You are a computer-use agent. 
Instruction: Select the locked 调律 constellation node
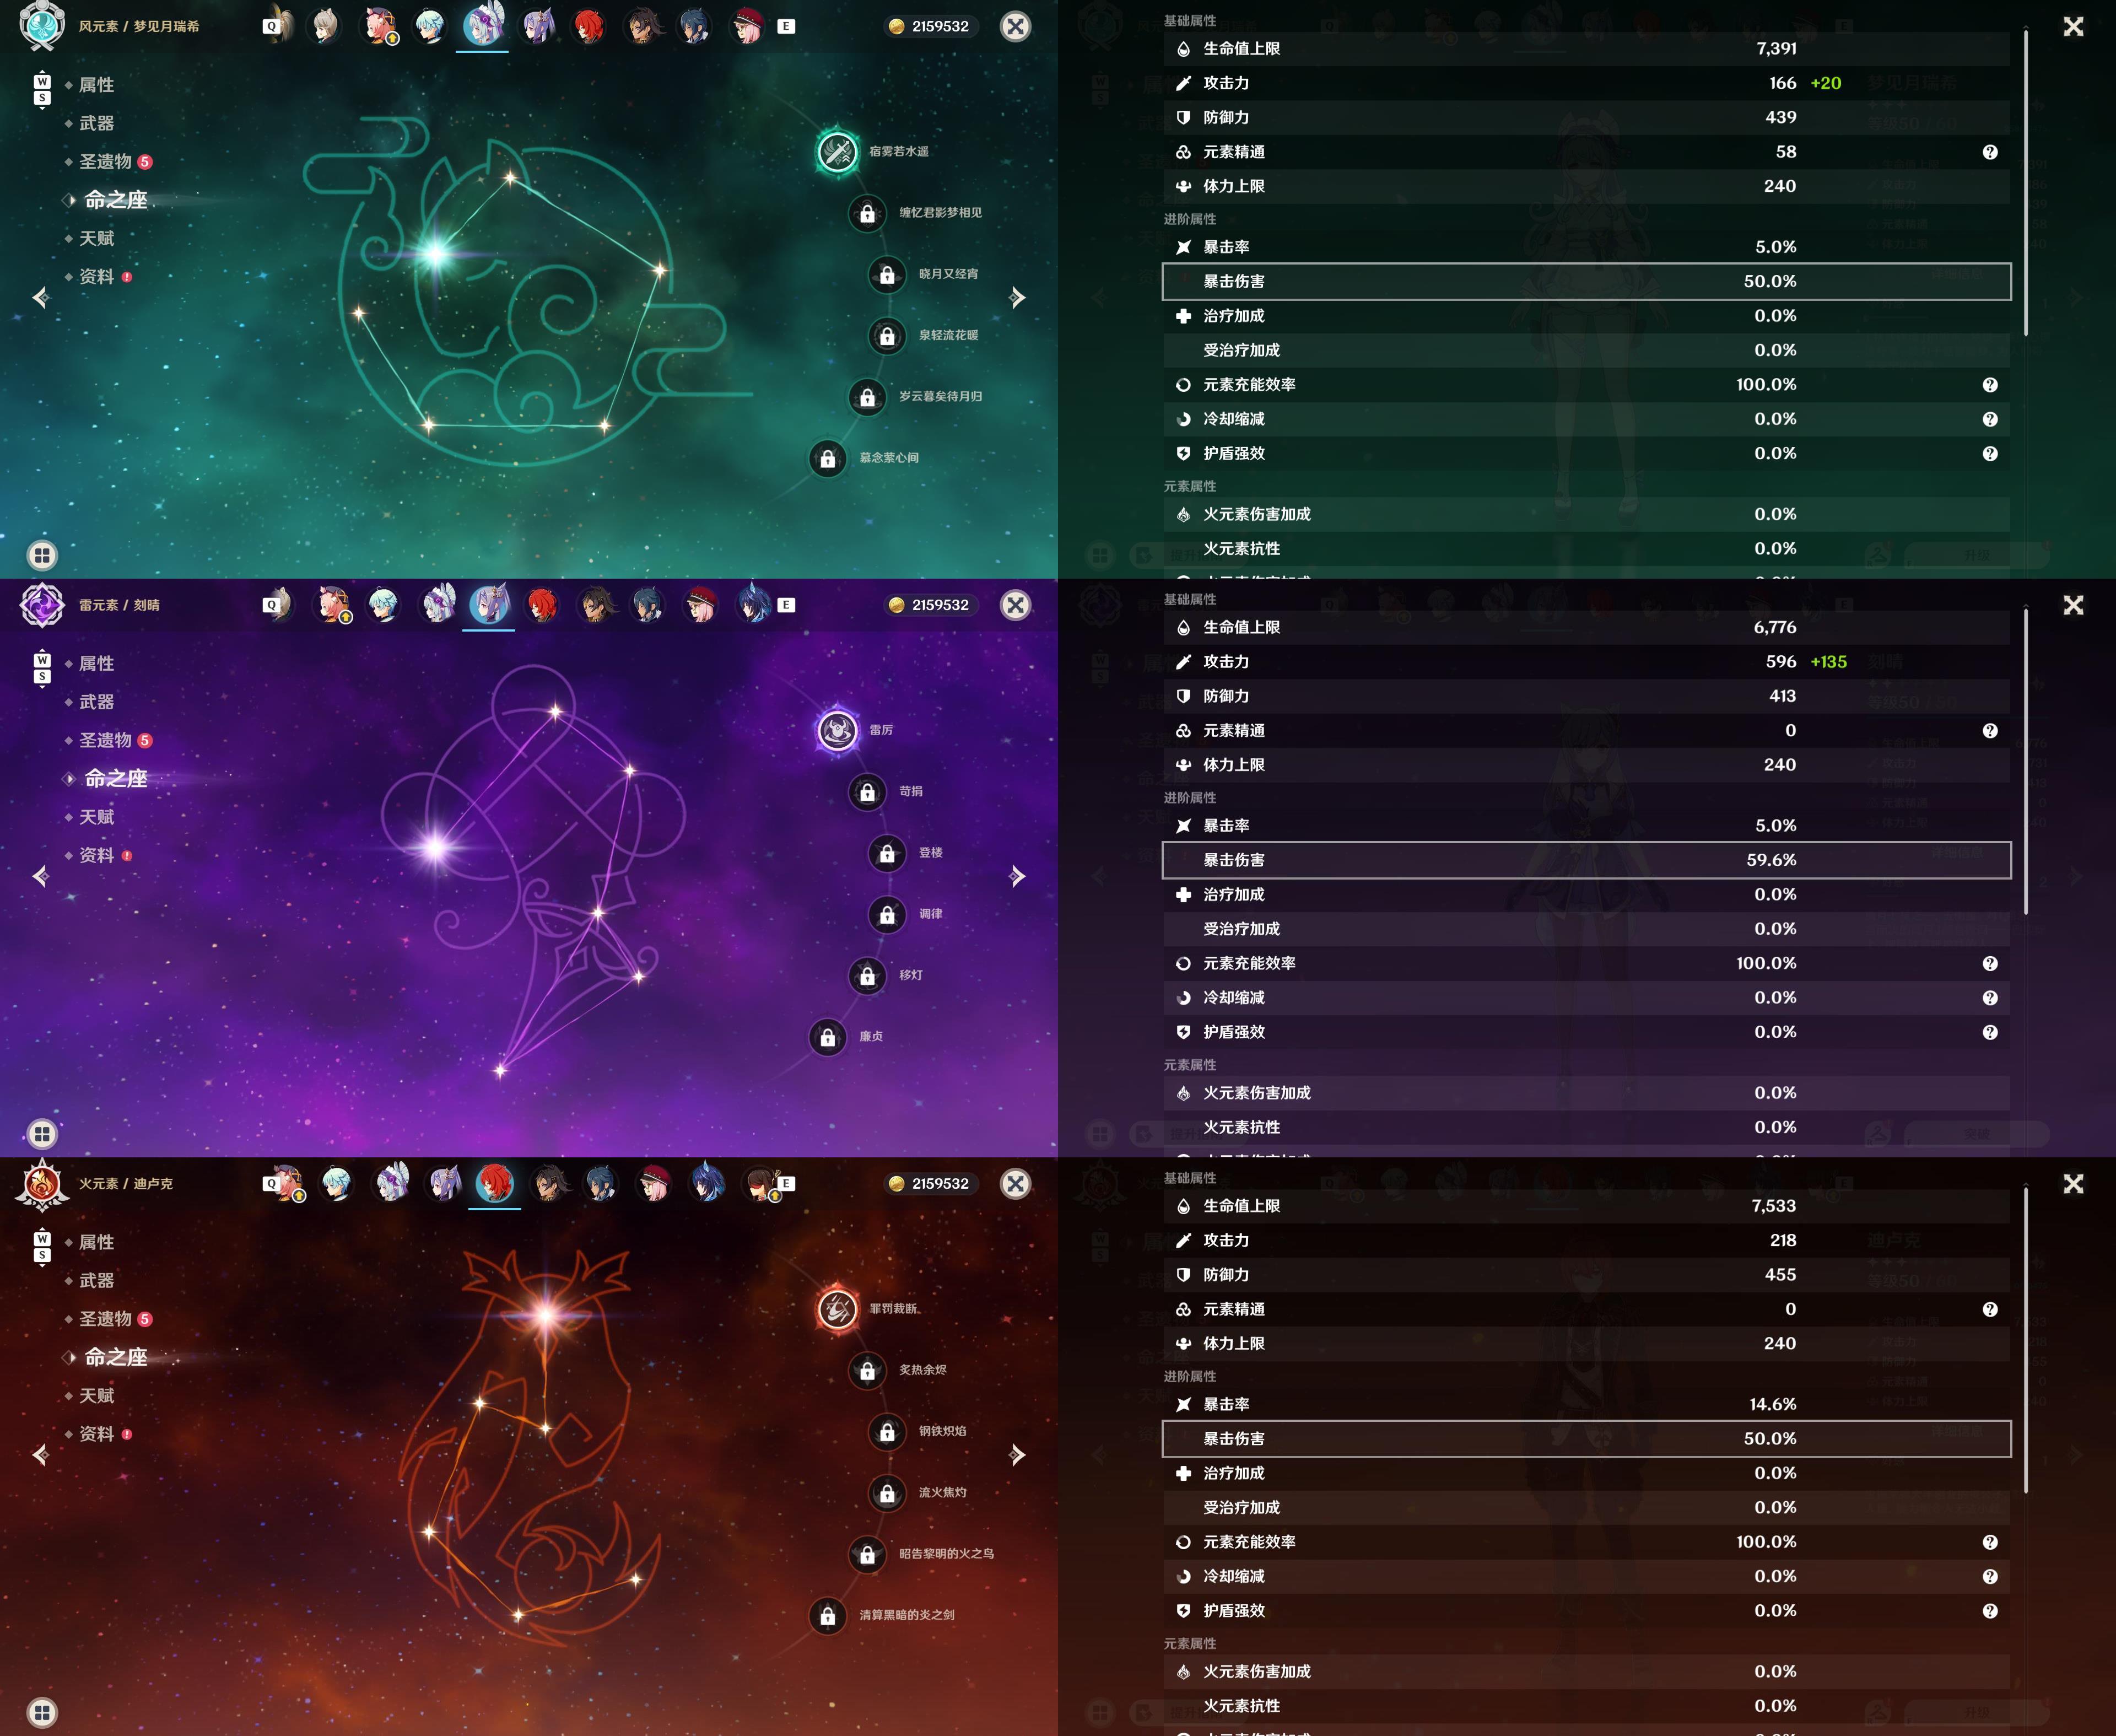[x=887, y=914]
